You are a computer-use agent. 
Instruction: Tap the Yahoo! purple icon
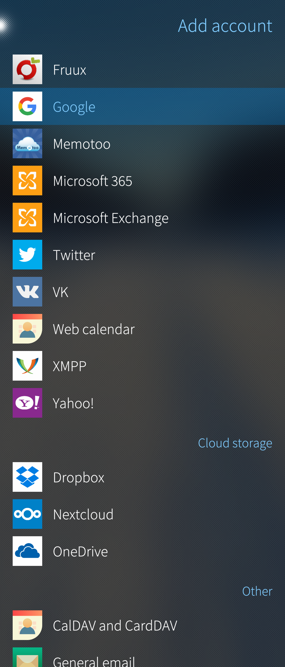pos(27,403)
